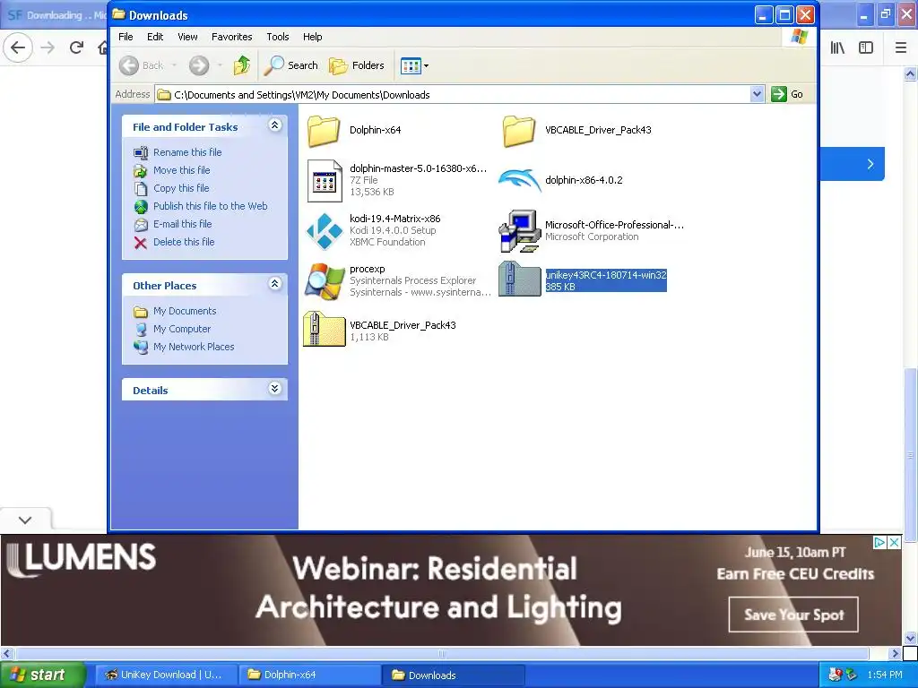This screenshot has height=688, width=918.
Task: Click the Forward arrow in Explorer toolbar
Action: pyautogui.click(x=199, y=65)
